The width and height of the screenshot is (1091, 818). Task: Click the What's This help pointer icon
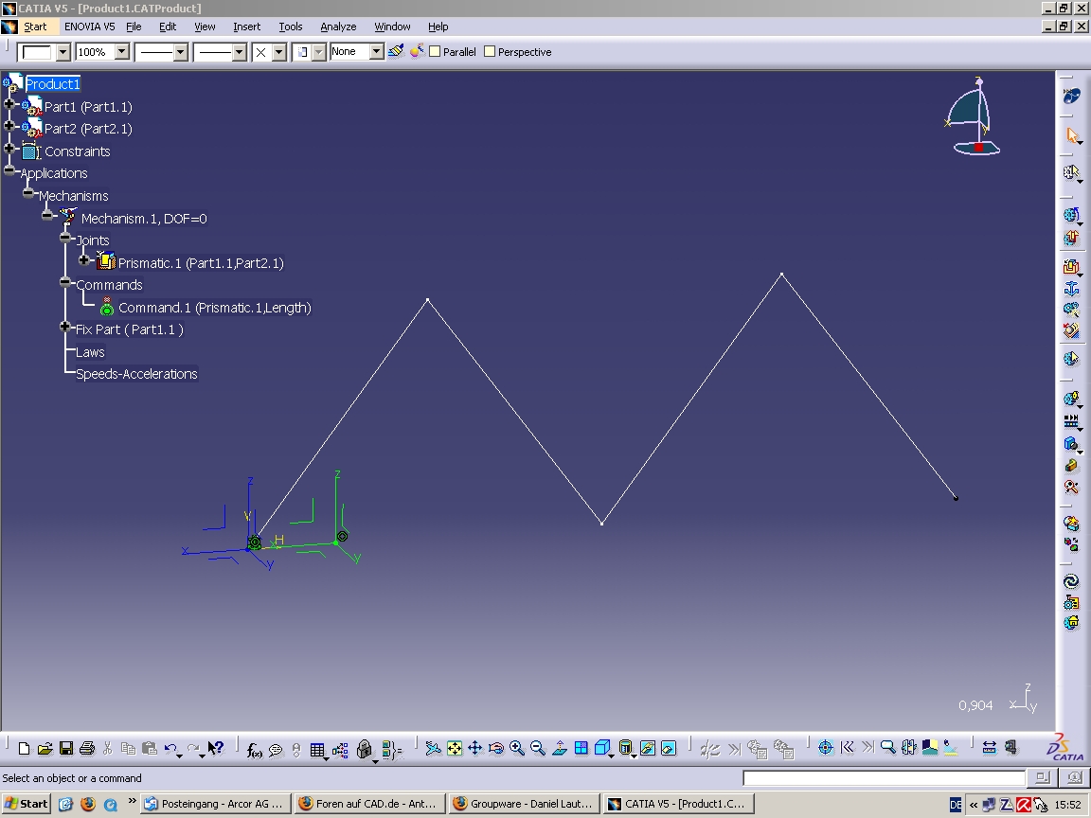(216, 749)
